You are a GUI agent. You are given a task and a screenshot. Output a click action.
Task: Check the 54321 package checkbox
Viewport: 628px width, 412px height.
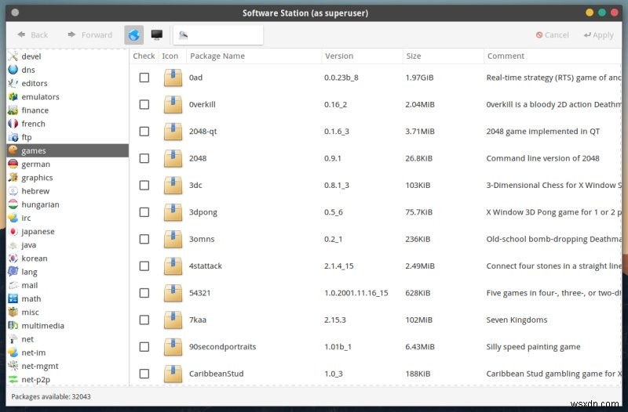click(x=144, y=293)
